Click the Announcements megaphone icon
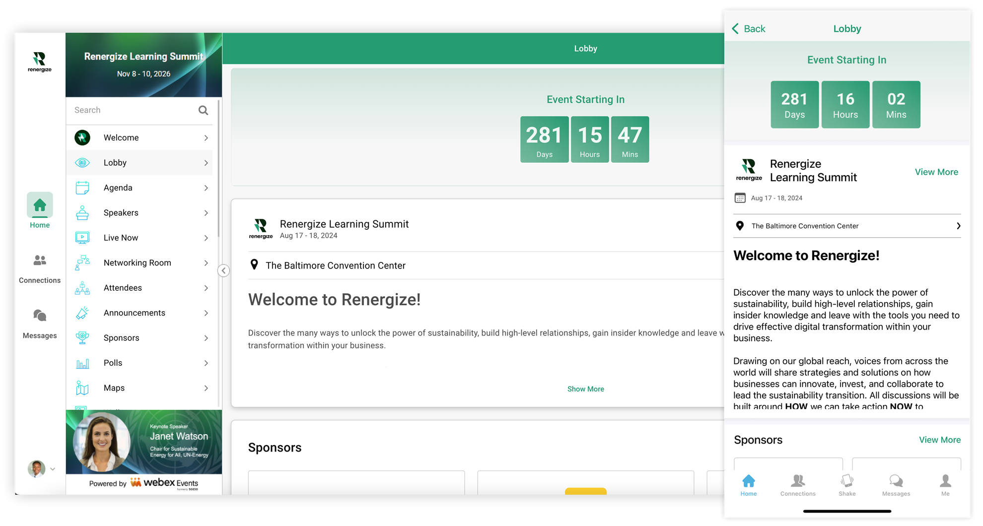This screenshot has width=983, height=526. point(82,313)
